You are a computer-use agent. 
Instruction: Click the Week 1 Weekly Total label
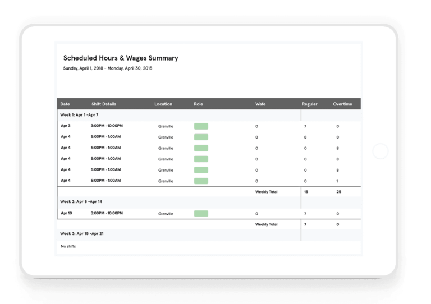(x=266, y=192)
